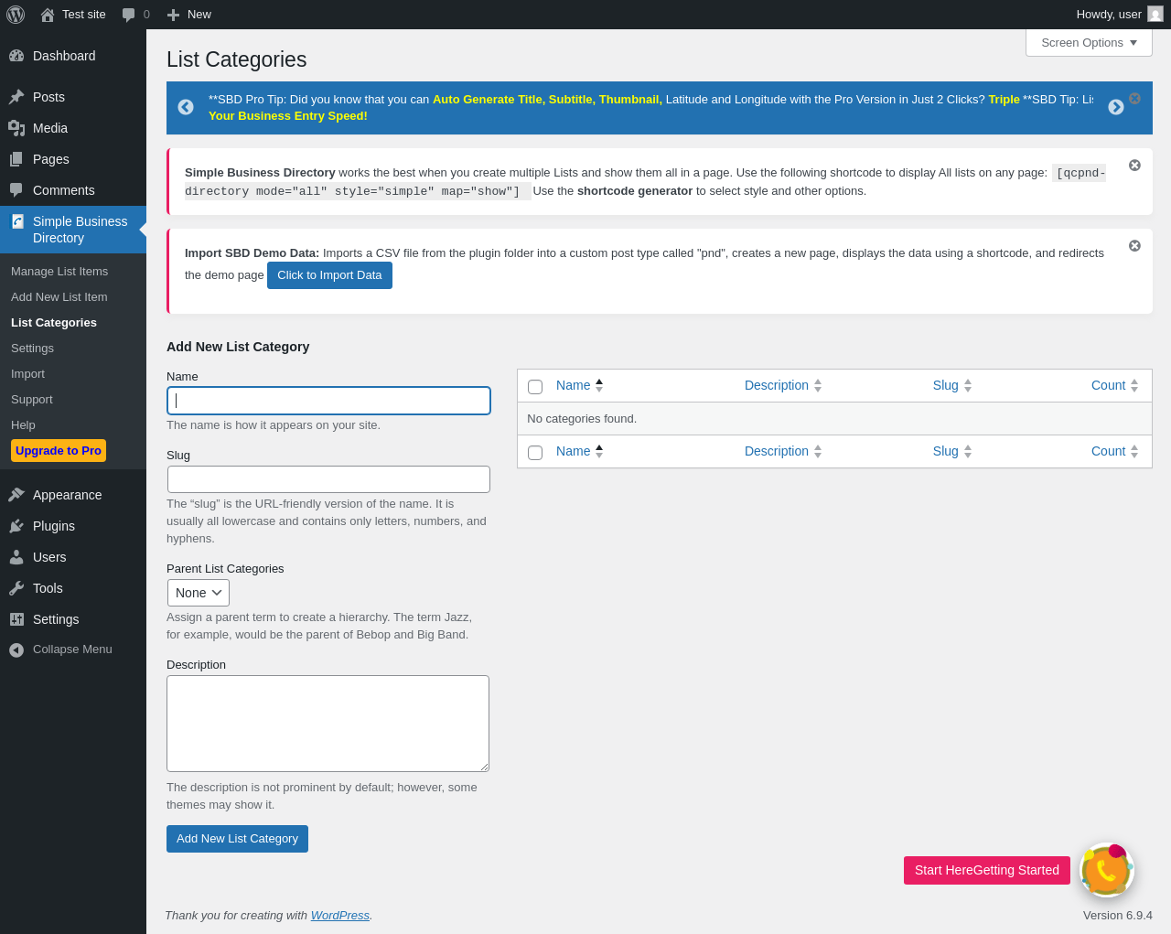Toggle select-all checkbox in table footer
This screenshot has height=934, width=1171.
(x=535, y=453)
